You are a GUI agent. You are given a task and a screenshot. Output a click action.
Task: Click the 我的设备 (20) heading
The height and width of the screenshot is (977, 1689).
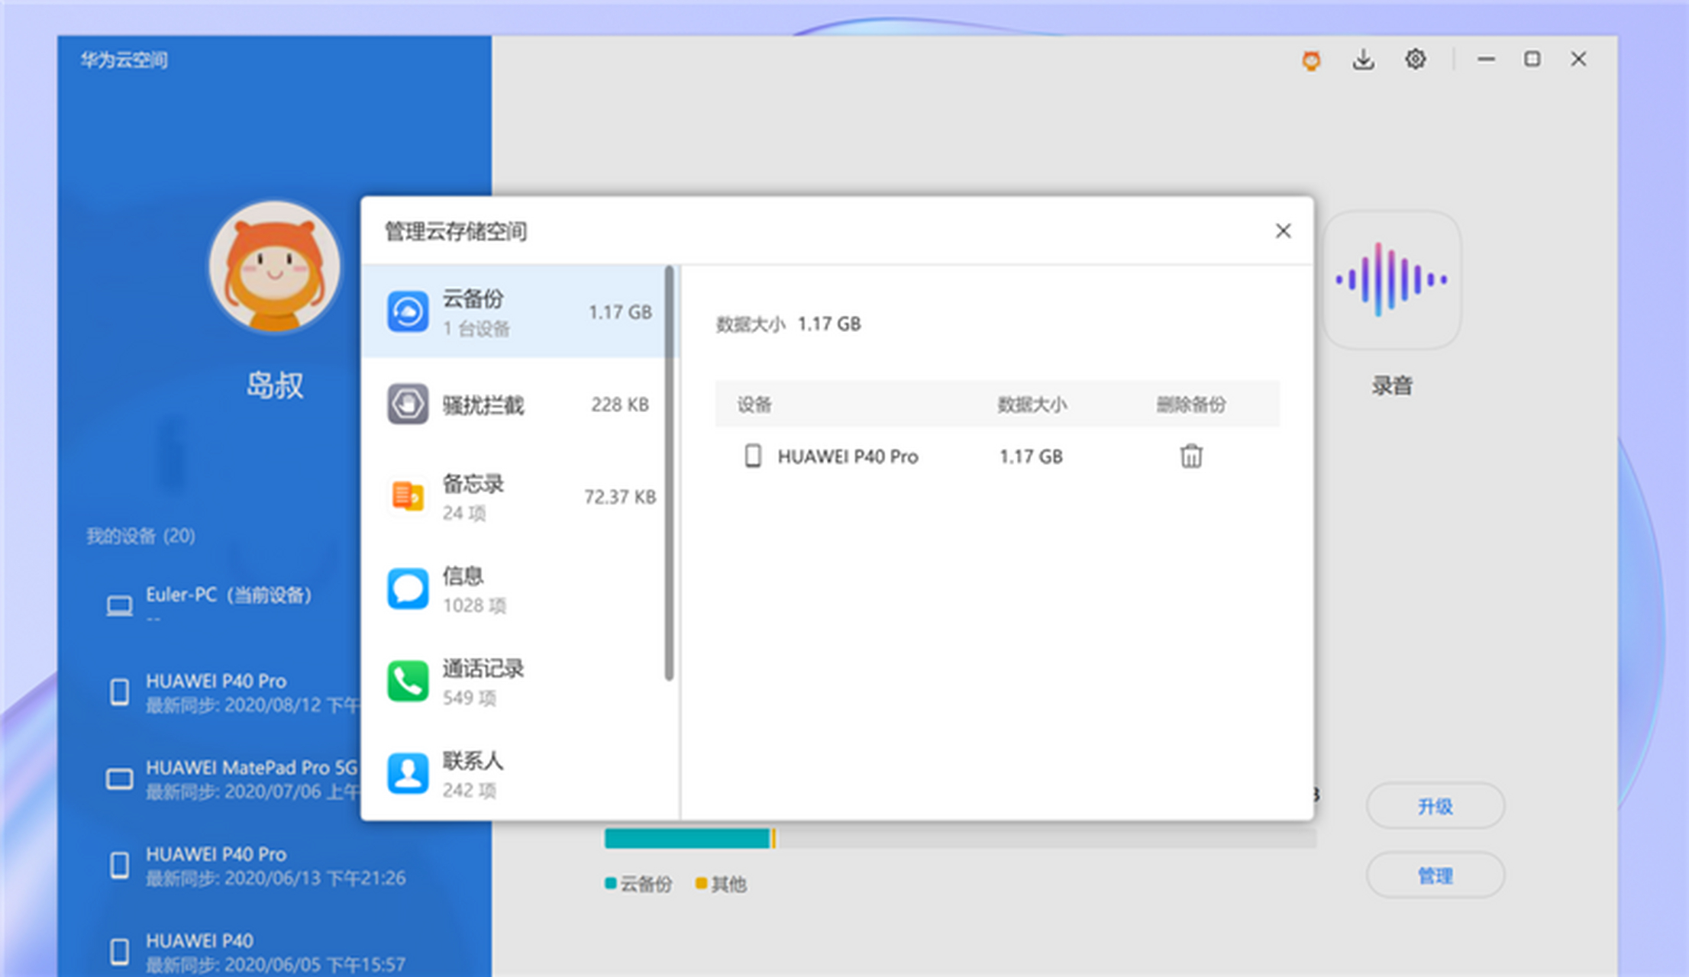click(x=140, y=536)
